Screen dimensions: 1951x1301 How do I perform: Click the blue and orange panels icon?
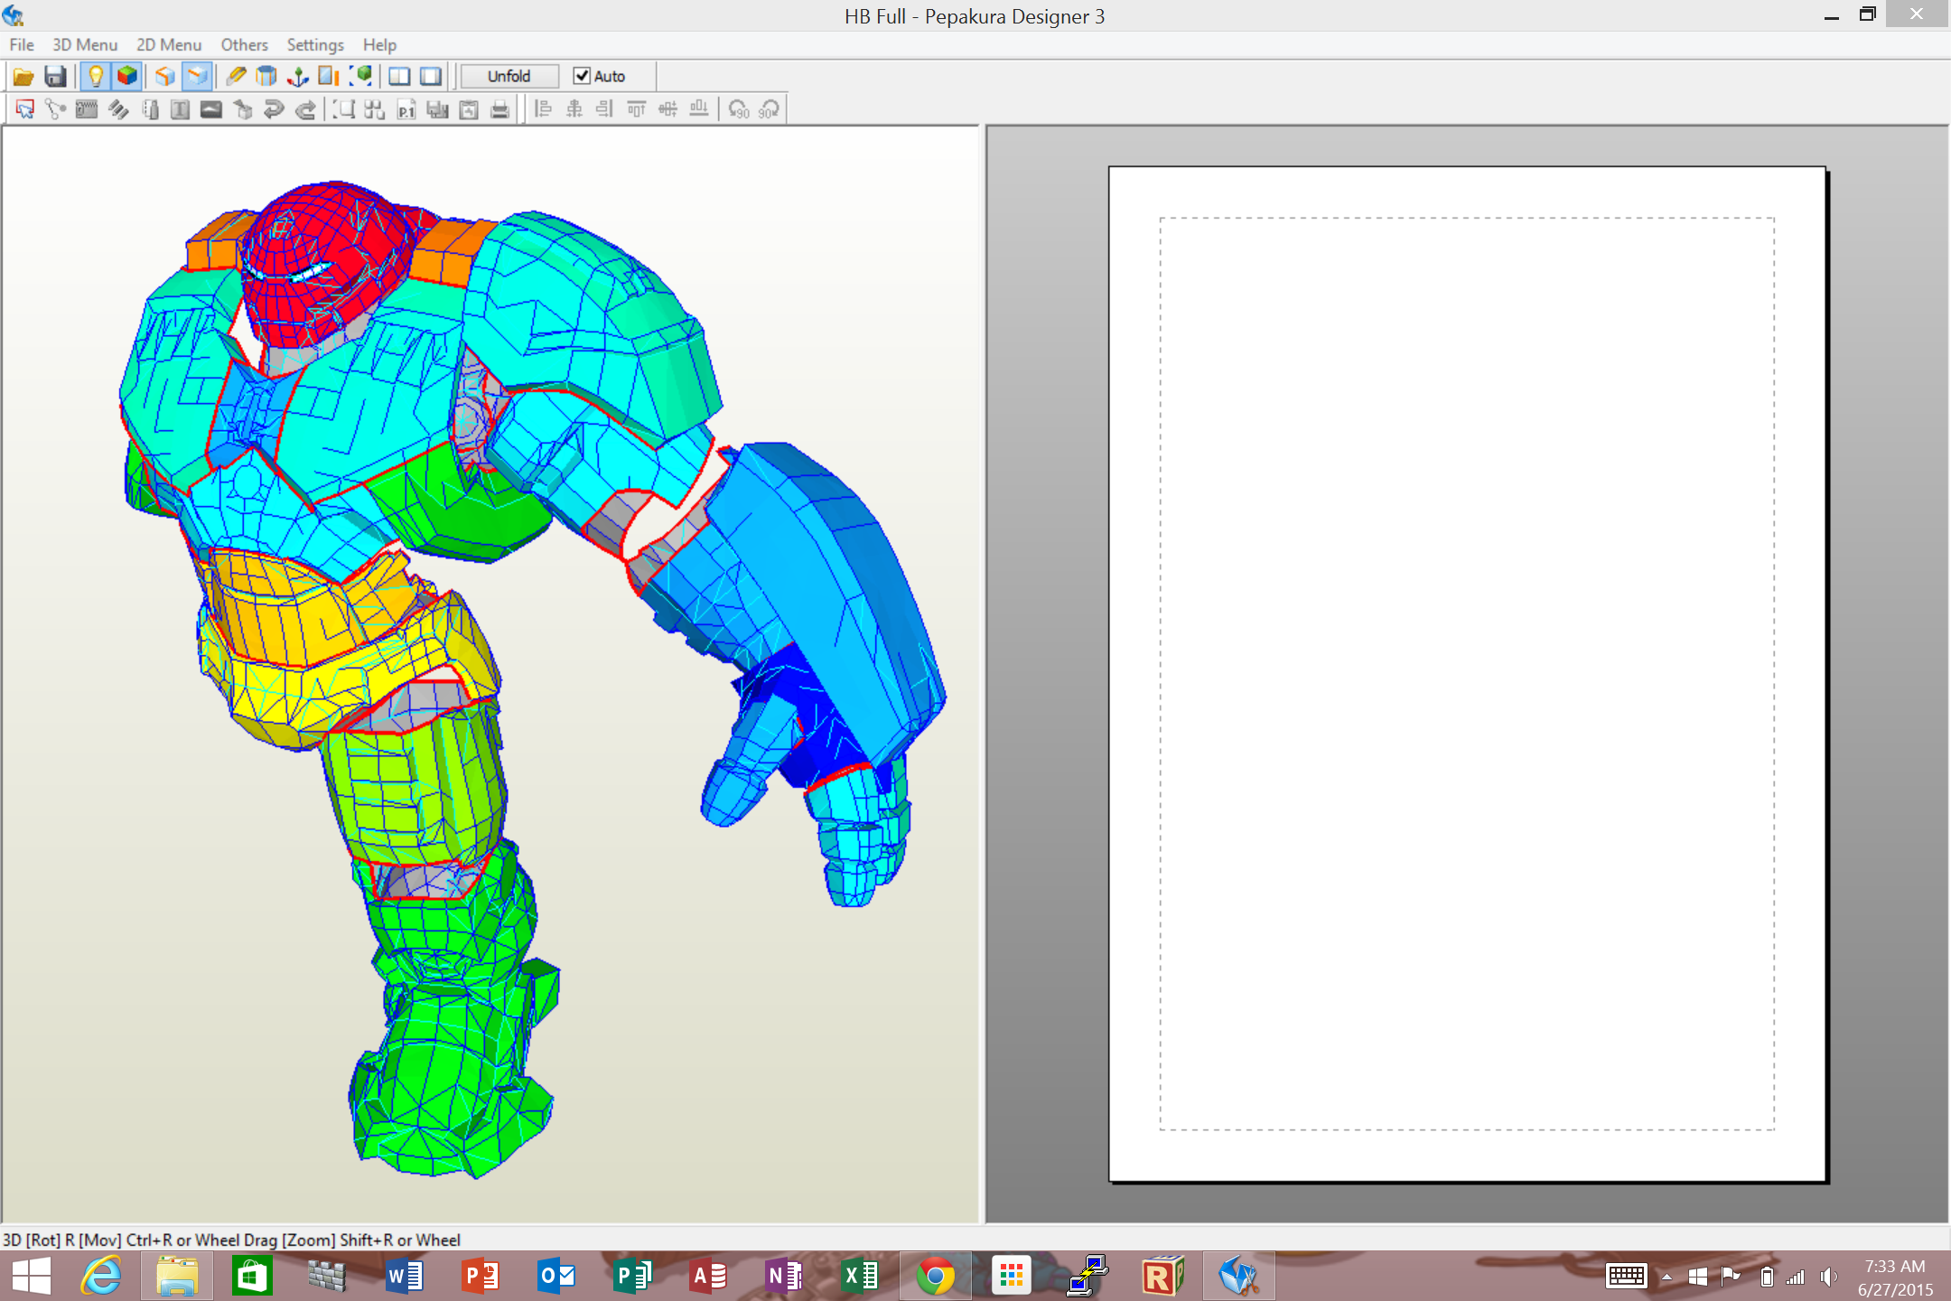click(x=329, y=77)
